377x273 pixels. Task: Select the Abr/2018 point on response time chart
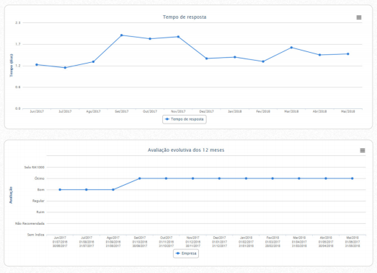coord(319,55)
